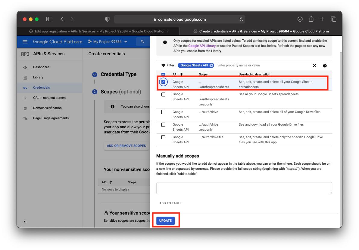Collapse the sidebar with bottom arrow icon
The image size is (359, 250).
(x=25, y=221)
